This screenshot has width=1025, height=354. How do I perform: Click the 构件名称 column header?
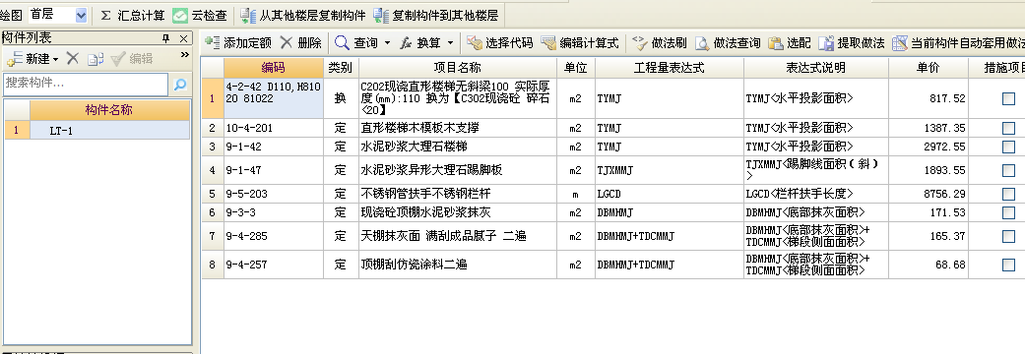[x=109, y=110]
